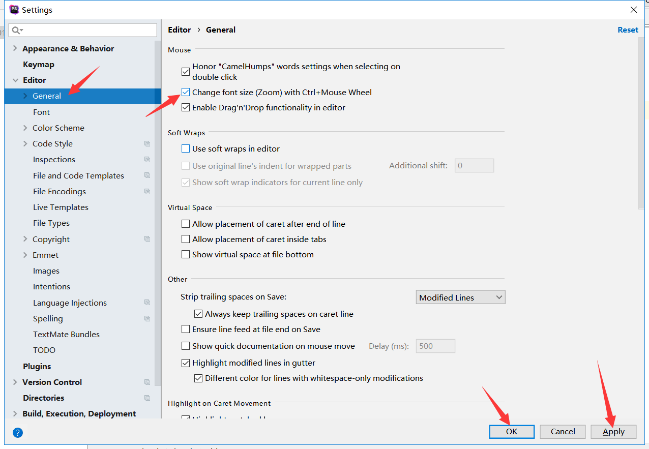Expand the General subtree arrow
649x449 pixels.
[25, 96]
